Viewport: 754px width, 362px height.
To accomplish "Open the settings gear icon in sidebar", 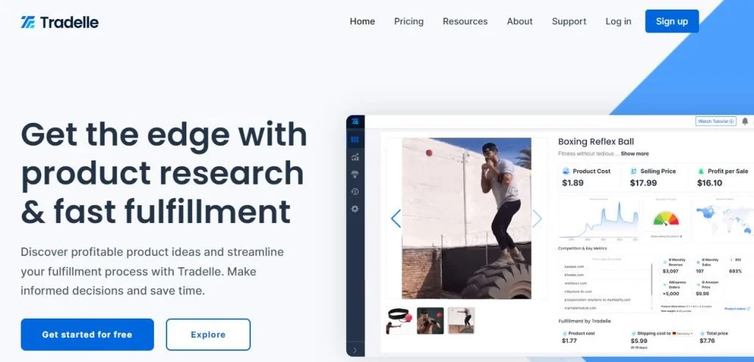I will (x=355, y=209).
